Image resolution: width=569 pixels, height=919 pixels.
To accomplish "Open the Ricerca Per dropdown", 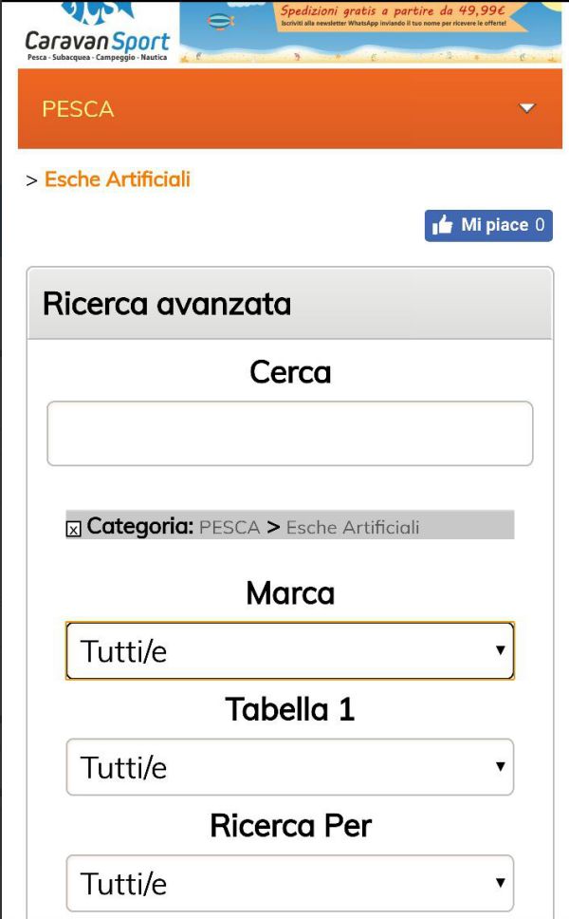I will click(289, 884).
